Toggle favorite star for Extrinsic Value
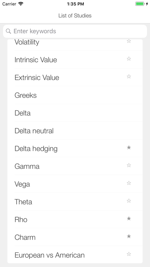 tap(129, 76)
